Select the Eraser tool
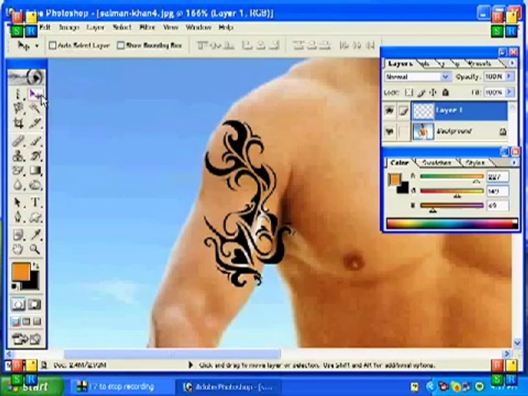Image resolution: width=528 pixels, height=396 pixels. (x=18, y=170)
